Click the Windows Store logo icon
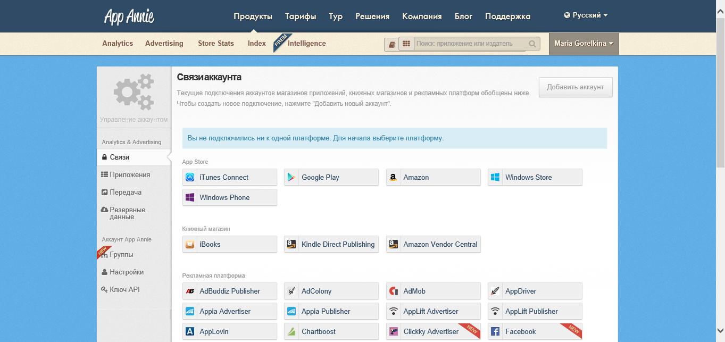The image size is (725, 342). (495, 177)
